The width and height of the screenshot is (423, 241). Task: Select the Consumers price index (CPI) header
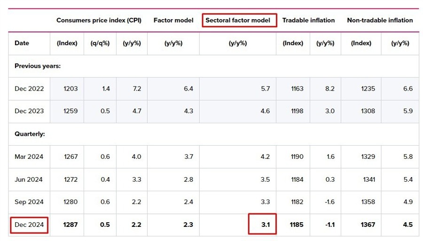tap(100, 20)
